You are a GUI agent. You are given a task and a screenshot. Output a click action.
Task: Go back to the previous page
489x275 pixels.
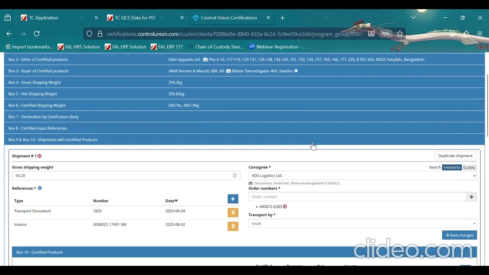point(9,34)
